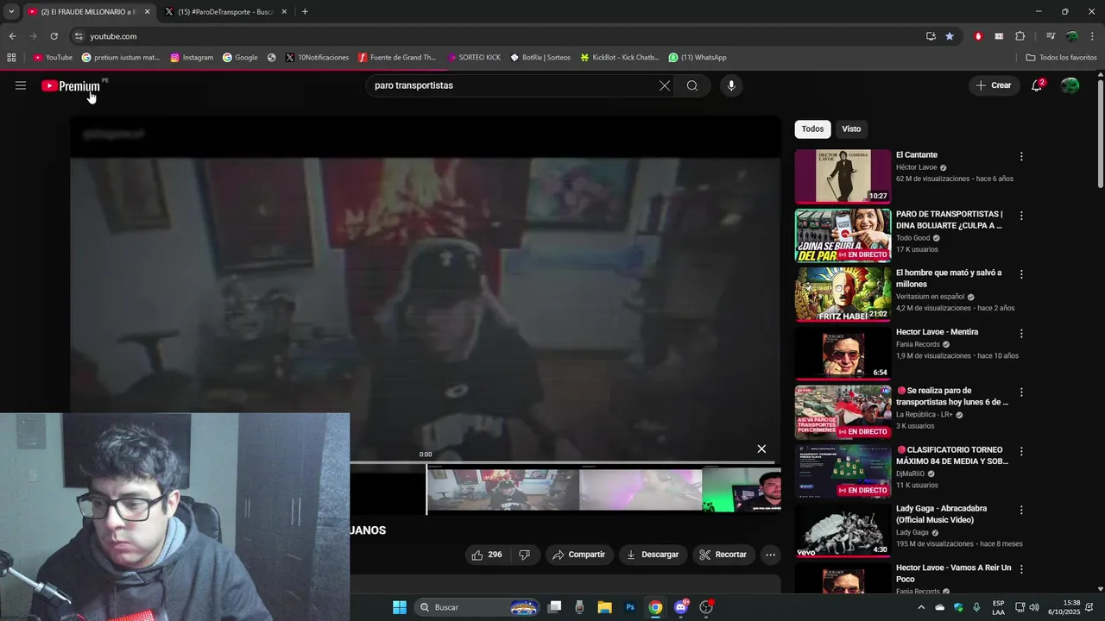Close the video preview strip
Image resolution: width=1105 pixels, height=621 pixels.
(761, 448)
